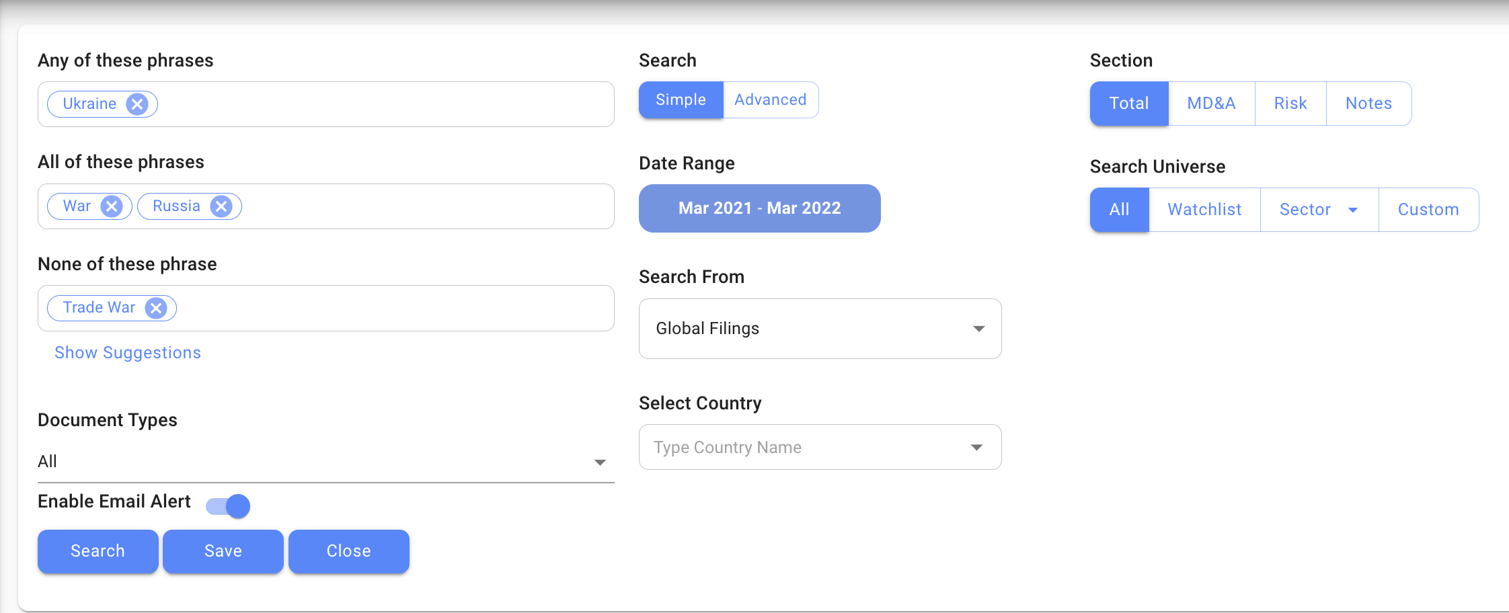Viewport: 1509px width, 613px height.
Task: Select the Risk section option
Action: (x=1290, y=104)
